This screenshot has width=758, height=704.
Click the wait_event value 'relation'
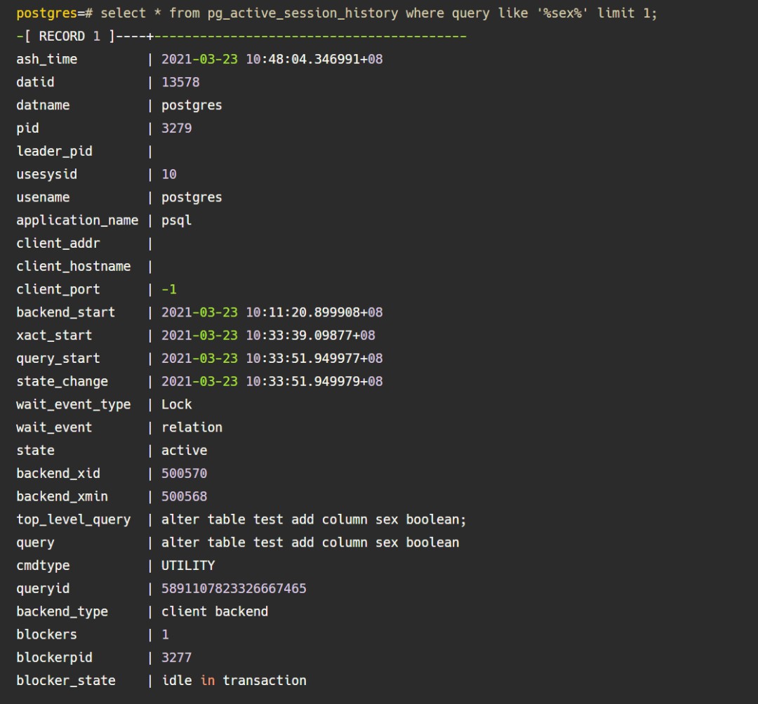click(192, 427)
